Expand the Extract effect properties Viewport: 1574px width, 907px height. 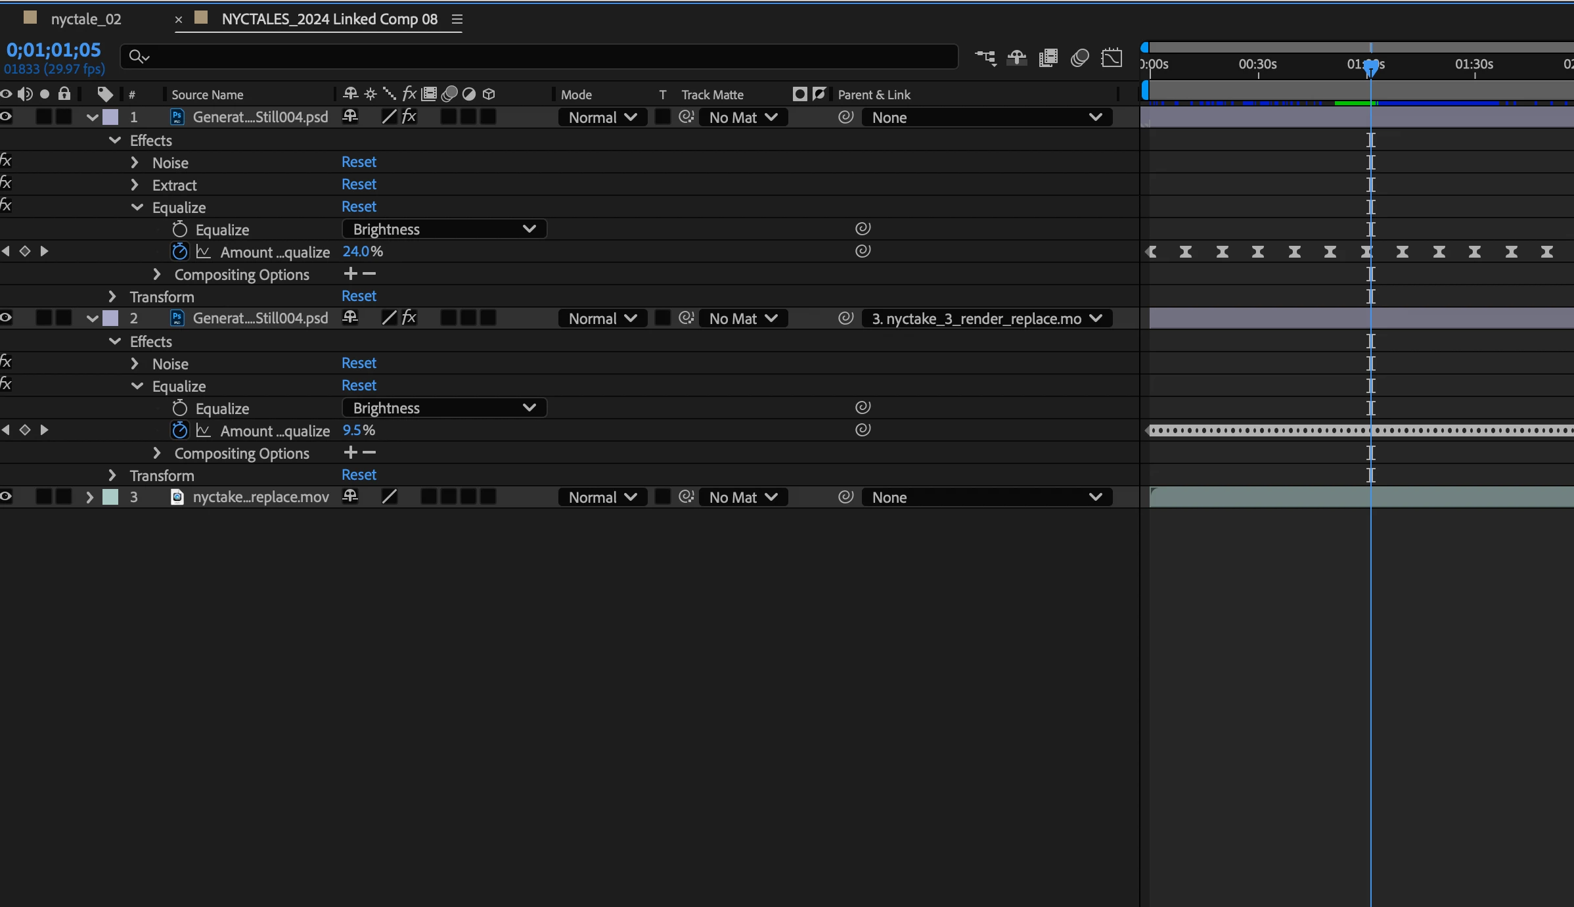coord(135,185)
